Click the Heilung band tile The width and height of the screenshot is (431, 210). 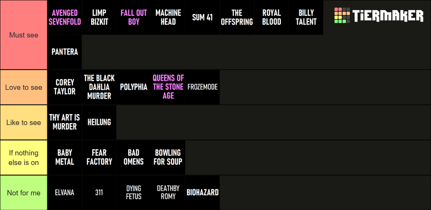point(99,122)
